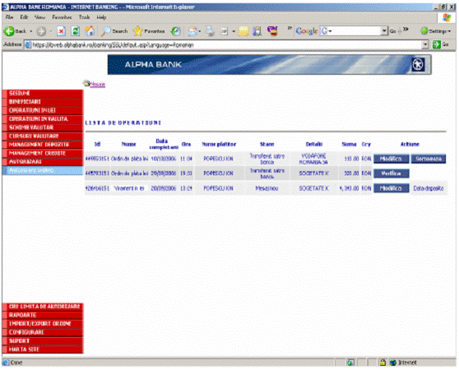Click the Windows flag logo at top right

(x=447, y=17)
